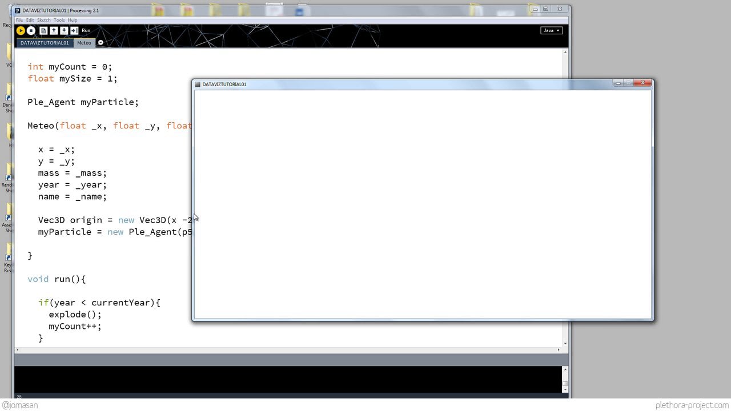Create a new sketch with New icon
This screenshot has width=731, height=411.
pos(43,30)
